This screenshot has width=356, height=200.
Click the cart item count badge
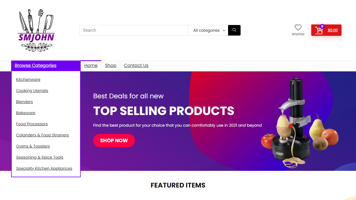tap(322, 26)
